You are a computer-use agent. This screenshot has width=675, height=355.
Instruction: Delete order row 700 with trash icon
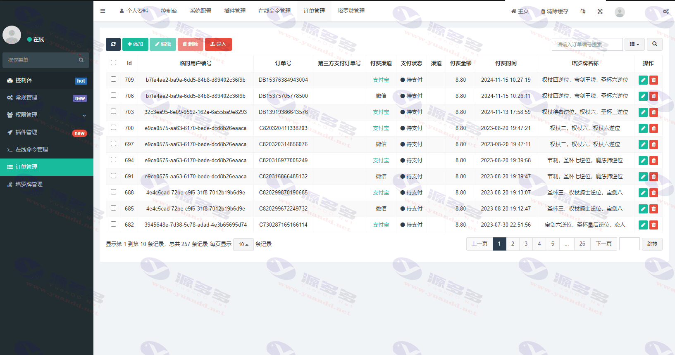pyautogui.click(x=654, y=128)
